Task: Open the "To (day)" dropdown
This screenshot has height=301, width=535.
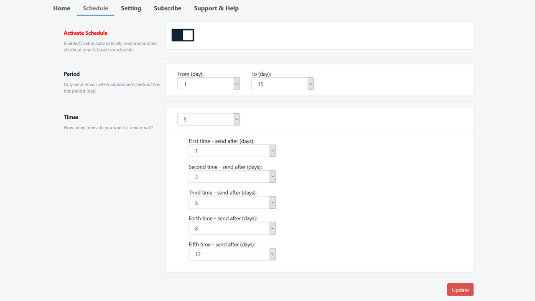Action: pos(310,84)
